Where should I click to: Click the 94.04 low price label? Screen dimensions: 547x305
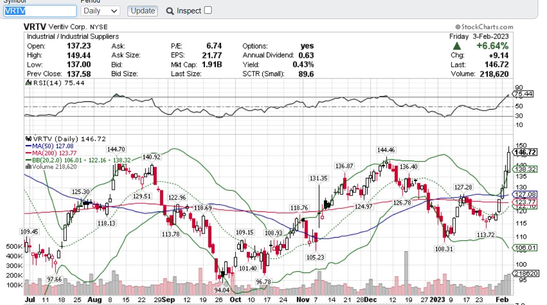point(222,290)
